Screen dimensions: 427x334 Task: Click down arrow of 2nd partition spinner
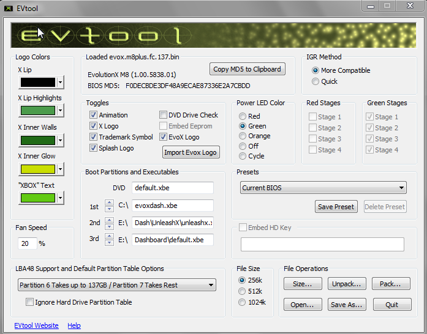click(x=109, y=226)
